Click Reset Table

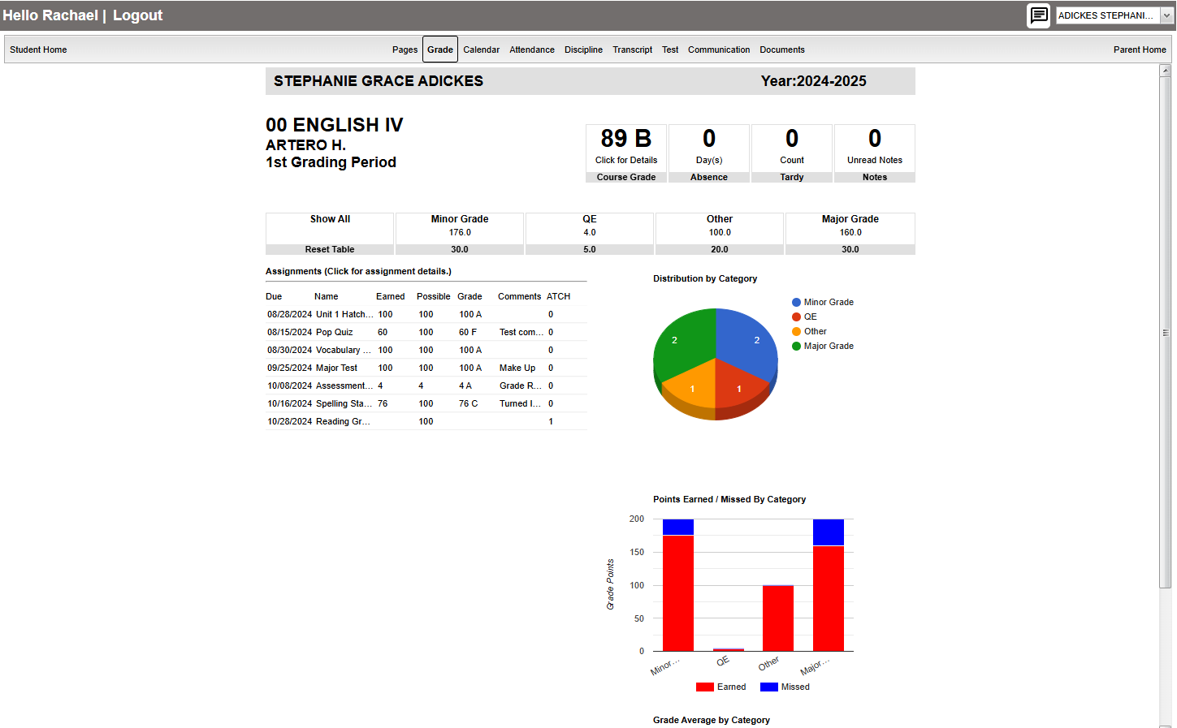point(330,249)
